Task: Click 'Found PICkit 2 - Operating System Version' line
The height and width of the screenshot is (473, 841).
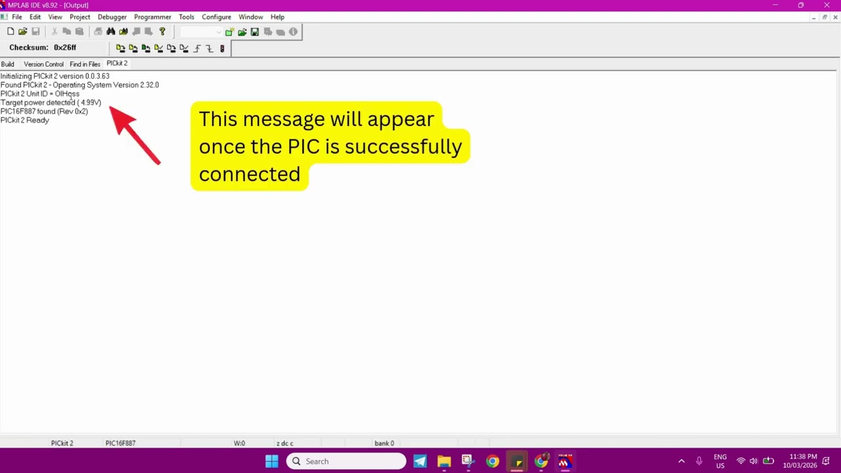Action: (x=80, y=85)
